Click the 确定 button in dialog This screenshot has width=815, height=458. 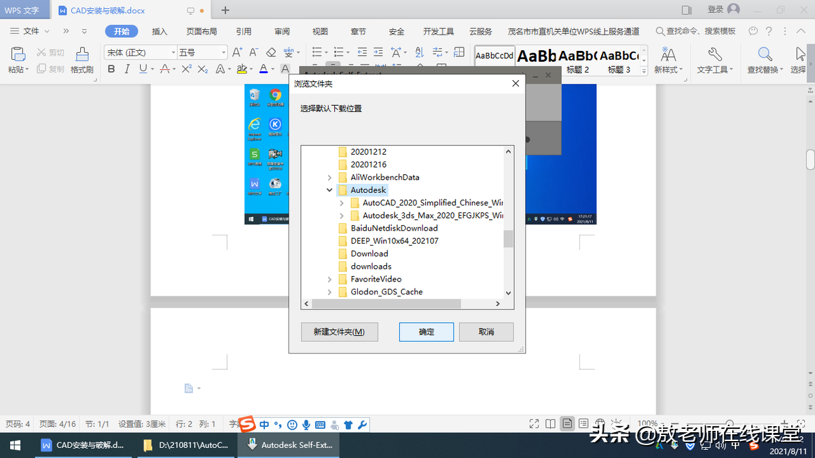427,332
